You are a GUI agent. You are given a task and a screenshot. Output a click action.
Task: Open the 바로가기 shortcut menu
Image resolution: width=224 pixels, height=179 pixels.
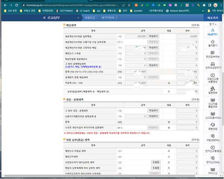[x=212, y=18]
